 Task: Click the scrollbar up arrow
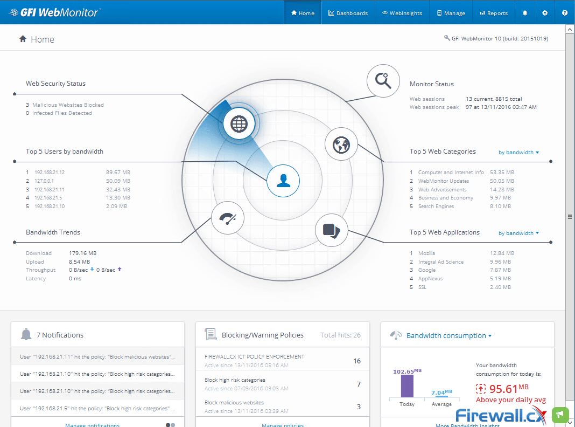570,29
